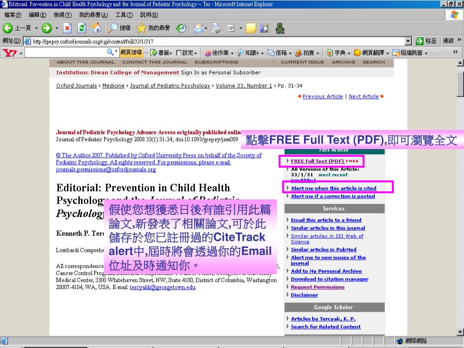The height and width of the screenshot is (348, 464).
Task: Open the ARCHIVE nav link
Action: click(343, 62)
